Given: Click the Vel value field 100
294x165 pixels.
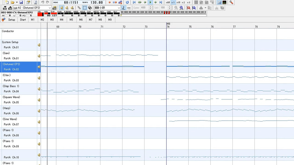Looking at the screenshot, I should tap(164, 8).
